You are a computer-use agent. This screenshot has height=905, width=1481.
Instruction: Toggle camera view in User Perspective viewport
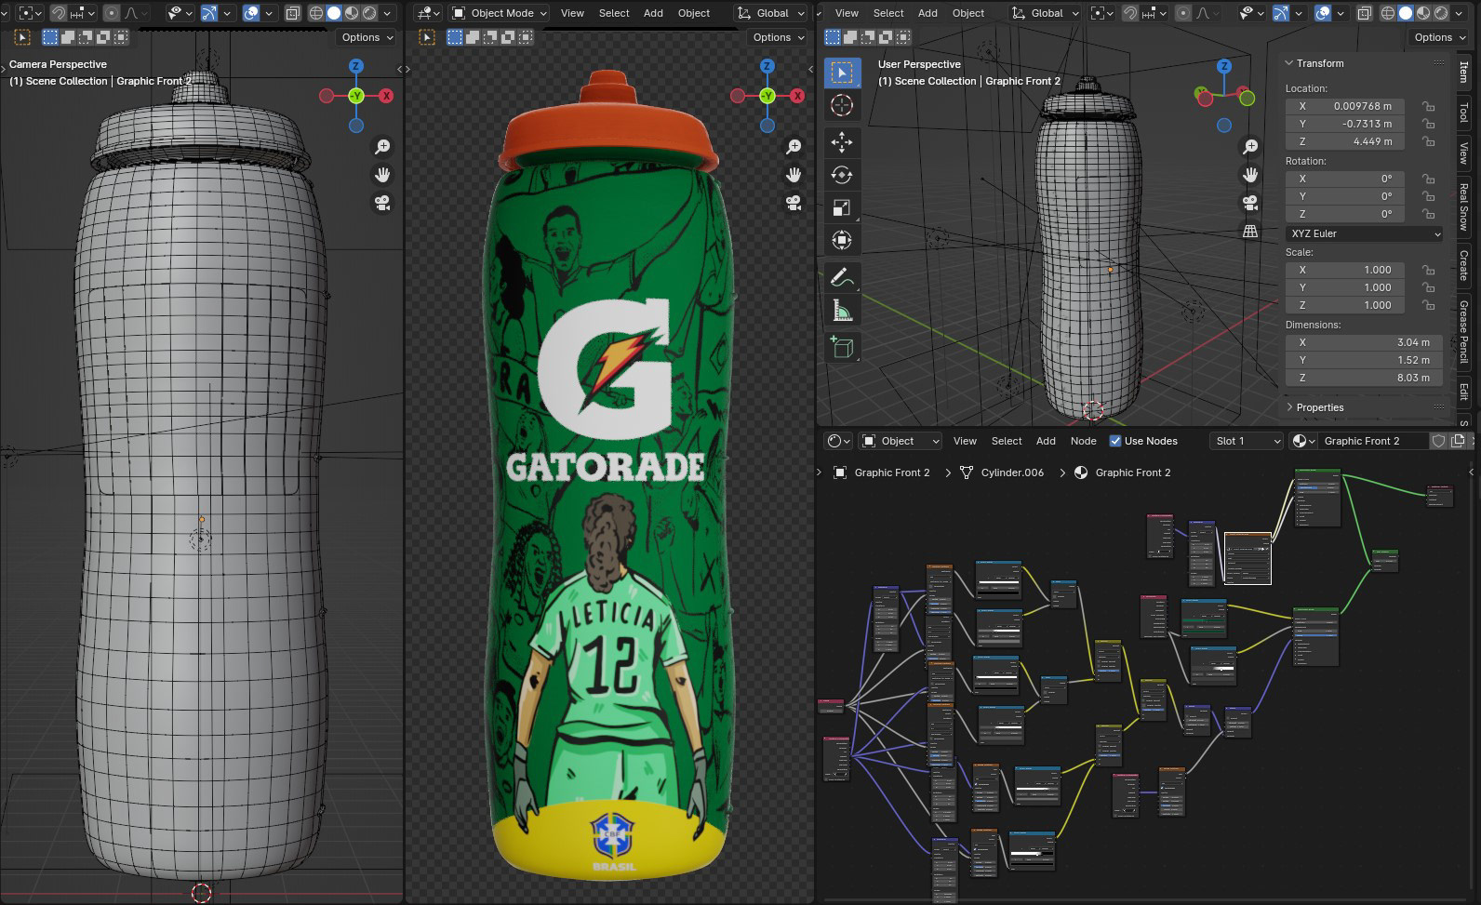[1251, 203]
